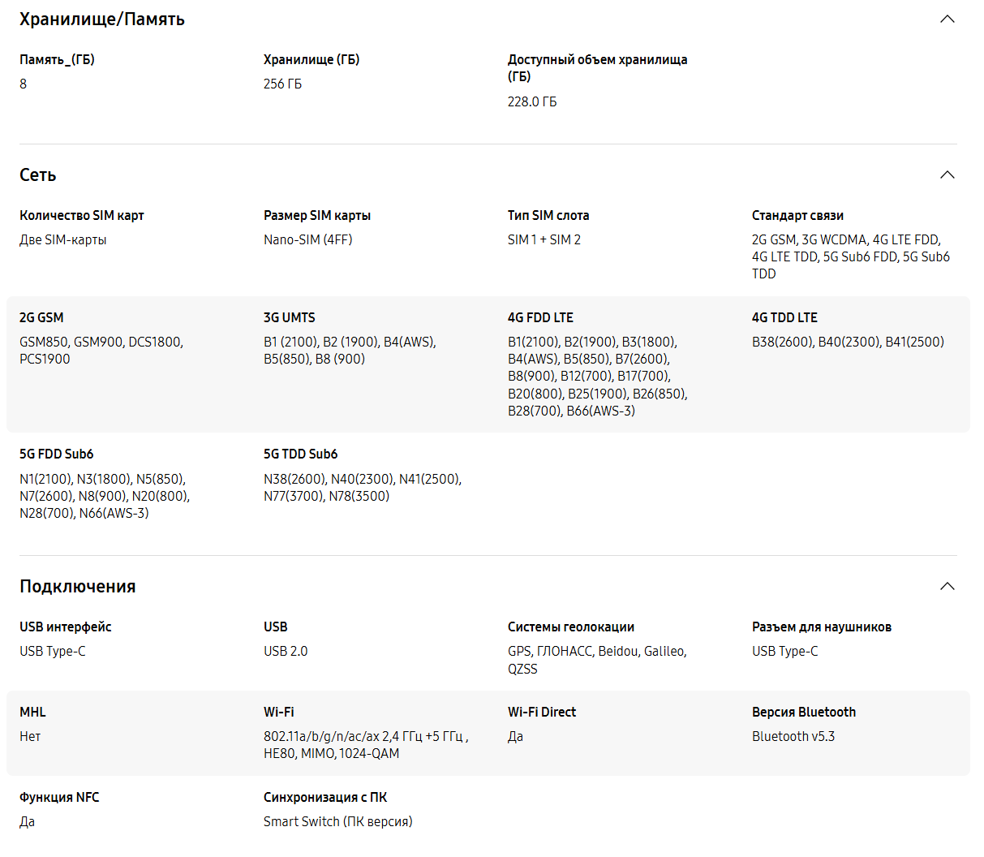This screenshot has width=984, height=857.
Task: Select the Wi-Fi Direct spec label
Action: (x=542, y=712)
